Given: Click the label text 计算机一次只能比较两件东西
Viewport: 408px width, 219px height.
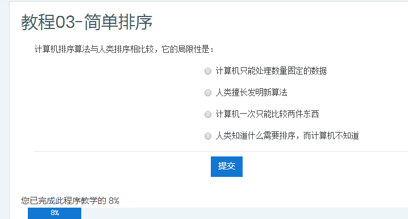Looking at the screenshot, I should [267, 114].
